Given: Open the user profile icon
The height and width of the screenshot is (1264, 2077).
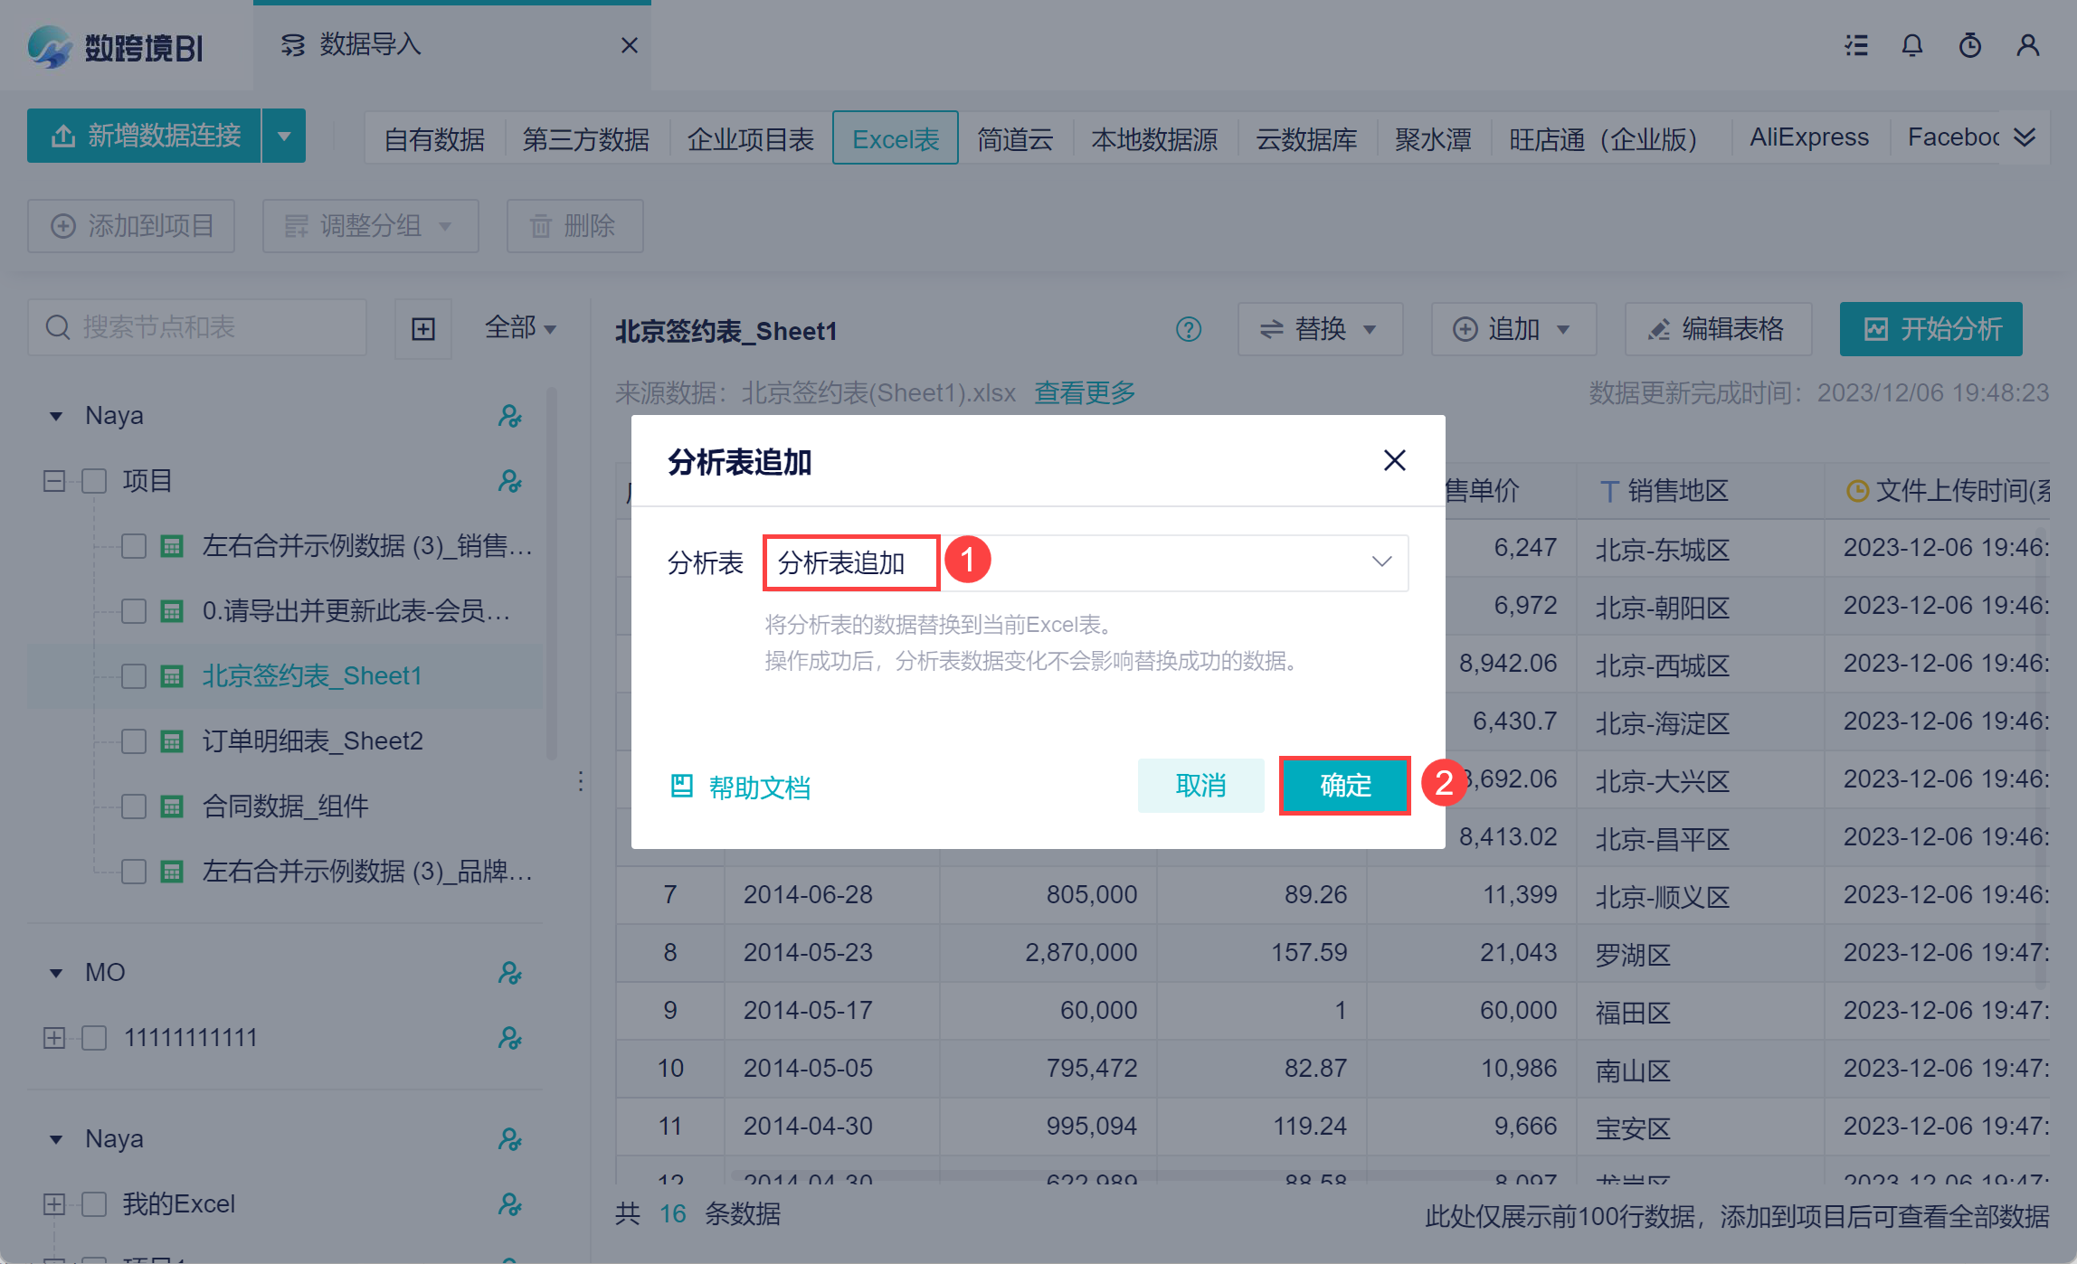Looking at the screenshot, I should [2027, 45].
